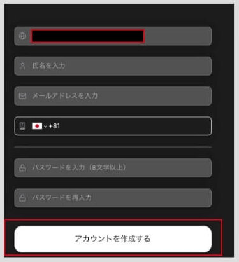Screen dimensions: 239x262
Task: Click the blacked-out text in top field
Action: (x=88, y=36)
